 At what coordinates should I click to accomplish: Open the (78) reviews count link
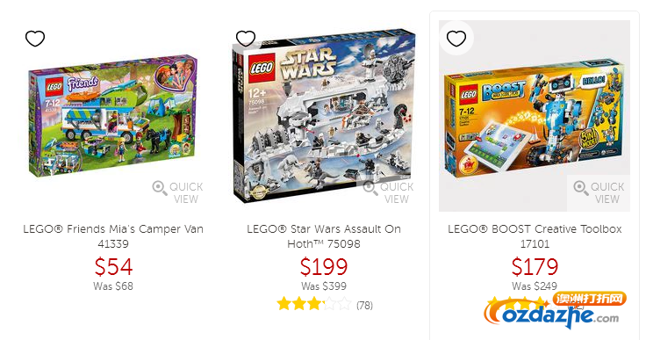click(364, 306)
